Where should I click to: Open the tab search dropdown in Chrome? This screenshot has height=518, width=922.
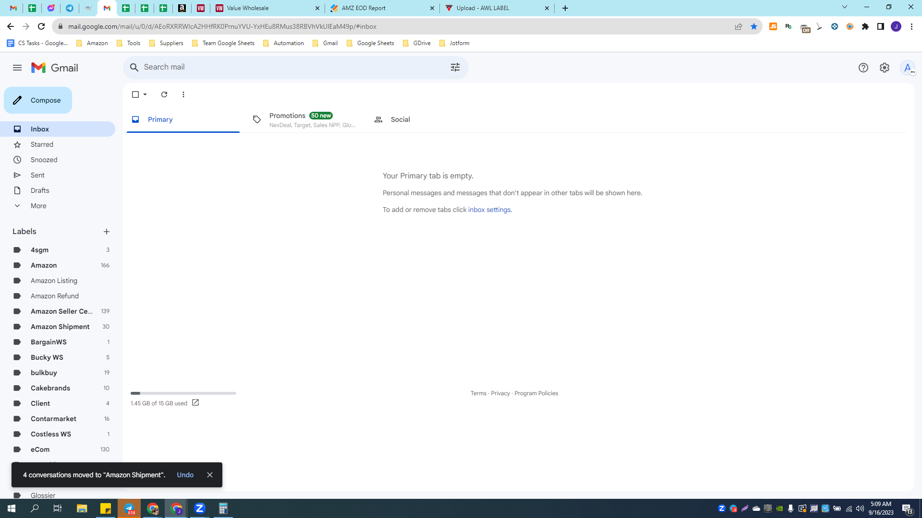pos(845,7)
